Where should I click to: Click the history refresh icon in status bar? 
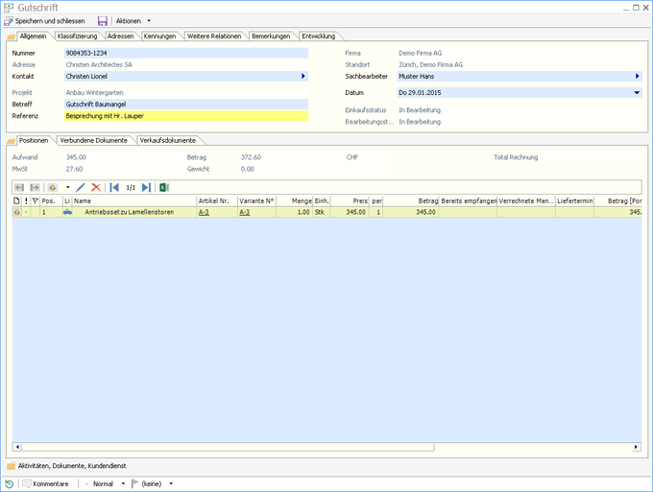(x=10, y=483)
